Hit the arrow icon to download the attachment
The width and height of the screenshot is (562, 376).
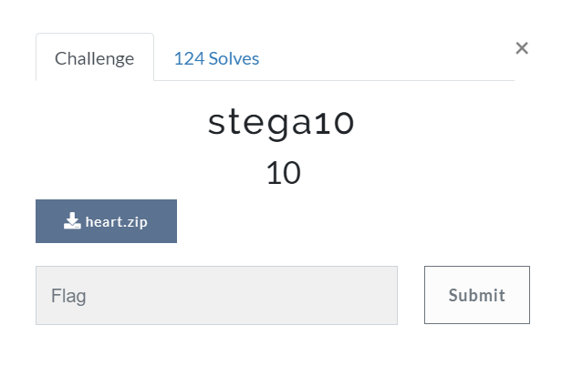(72, 221)
